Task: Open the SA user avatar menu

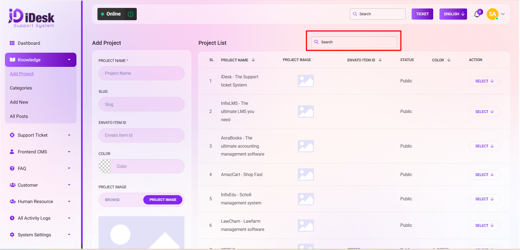Action: tap(493, 14)
